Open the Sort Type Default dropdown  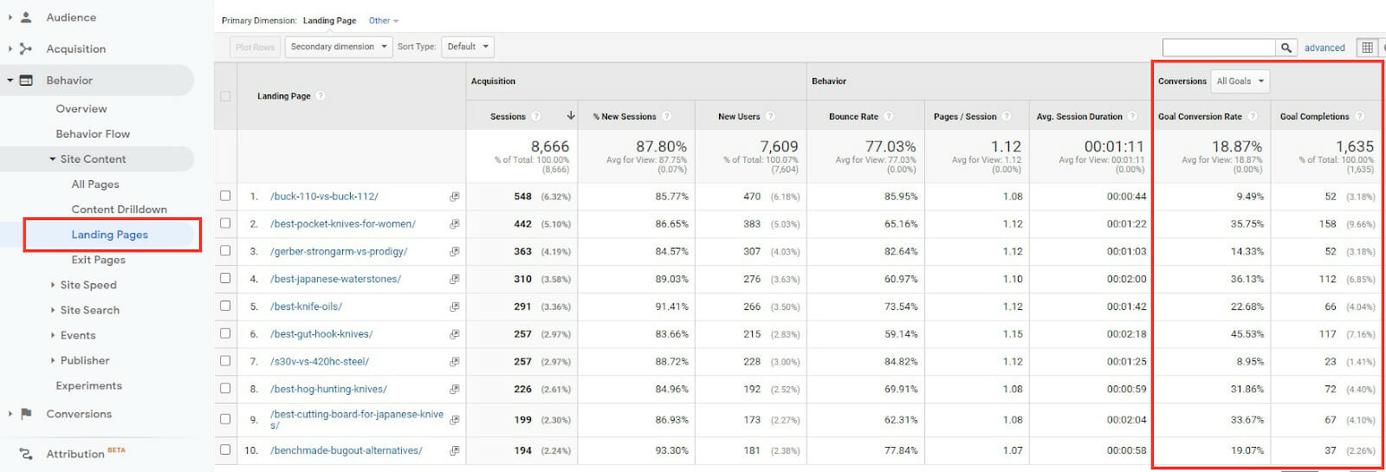tap(468, 47)
